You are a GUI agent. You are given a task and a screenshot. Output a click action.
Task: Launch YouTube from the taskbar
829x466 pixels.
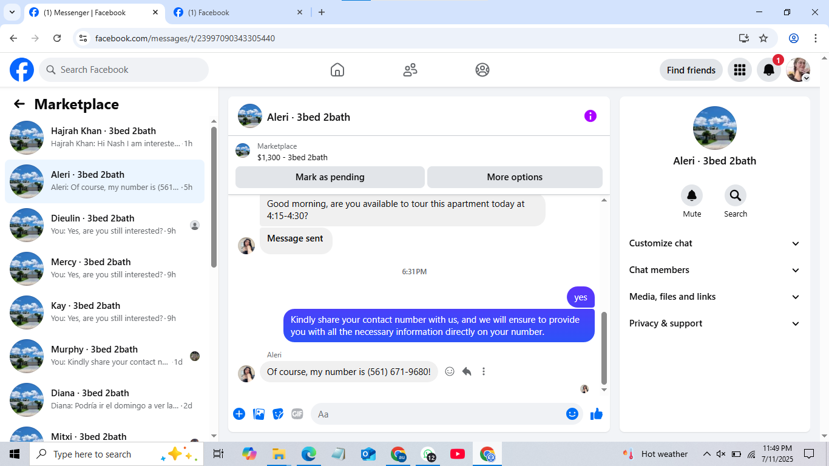point(458,454)
